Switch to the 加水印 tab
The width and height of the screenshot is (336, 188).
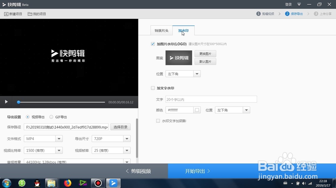coord(183,30)
